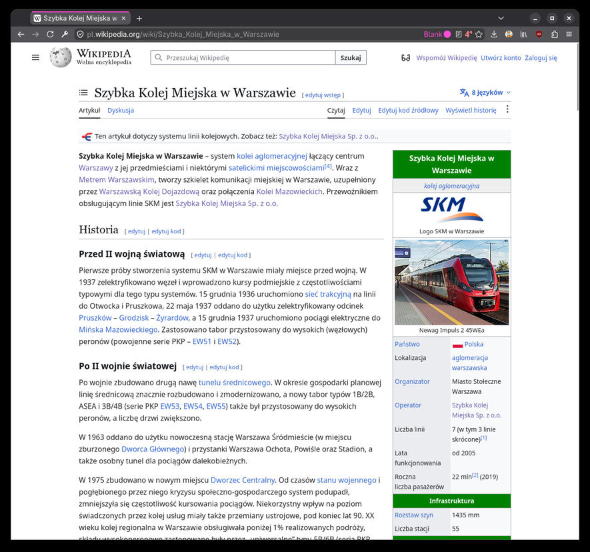Click the Blank pink circle indicator
This screenshot has height=552, width=590.
447,34
